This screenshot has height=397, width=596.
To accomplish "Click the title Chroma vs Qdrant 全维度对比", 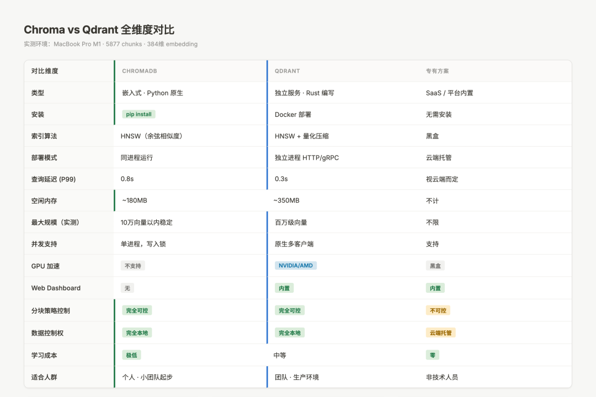I will [99, 30].
